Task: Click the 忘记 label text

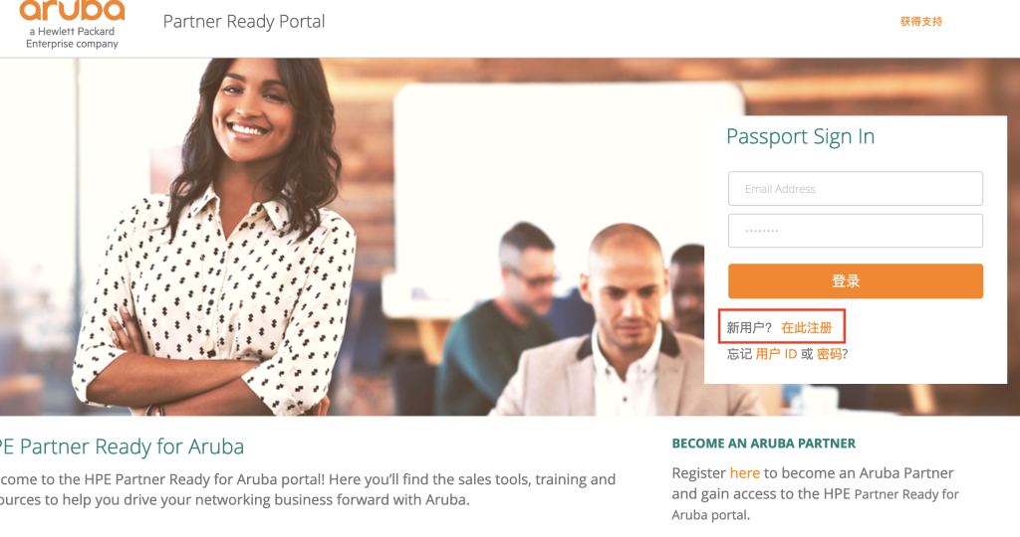Action: coord(739,354)
